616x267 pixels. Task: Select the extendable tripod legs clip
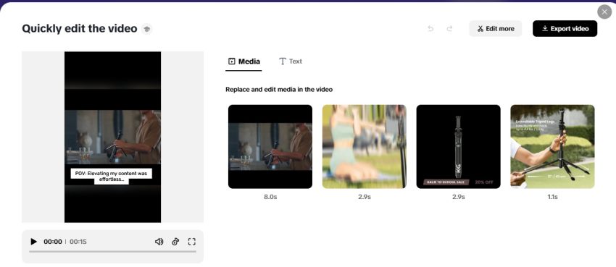tap(552, 147)
